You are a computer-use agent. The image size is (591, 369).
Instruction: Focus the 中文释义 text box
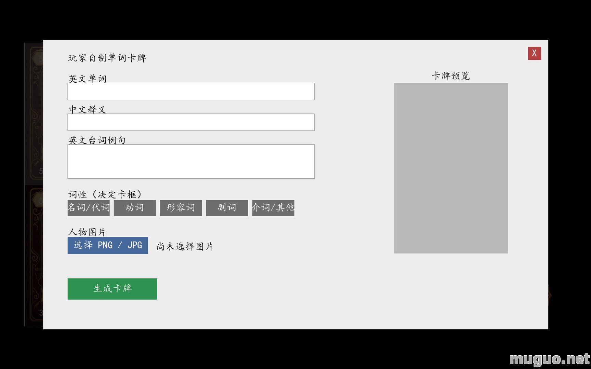tap(191, 122)
